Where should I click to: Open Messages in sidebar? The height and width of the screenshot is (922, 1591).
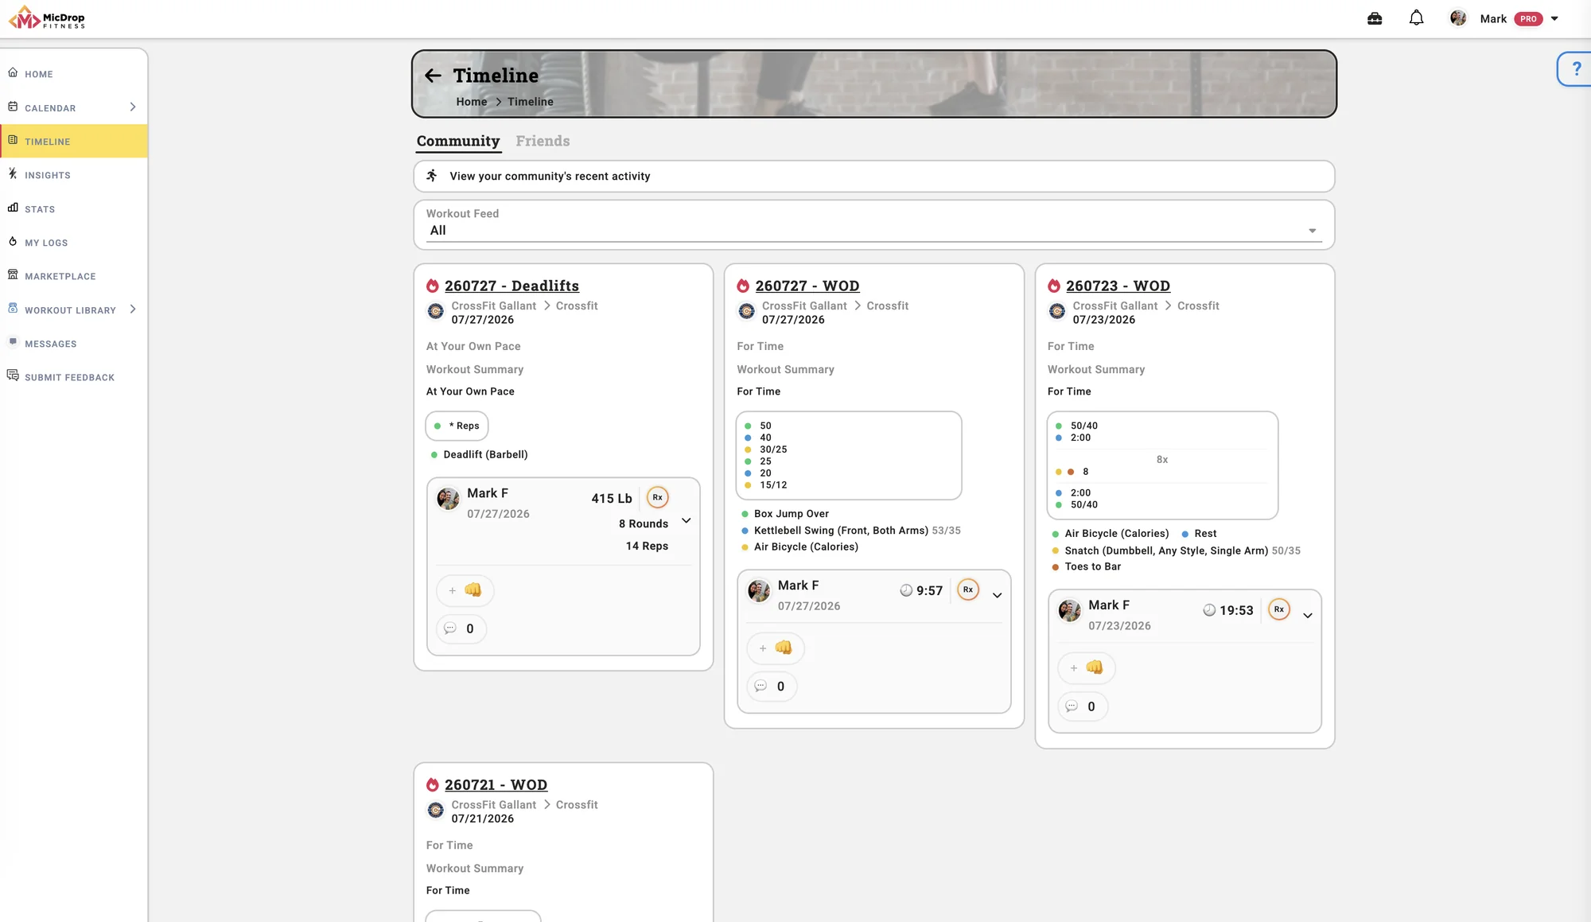[x=73, y=344]
